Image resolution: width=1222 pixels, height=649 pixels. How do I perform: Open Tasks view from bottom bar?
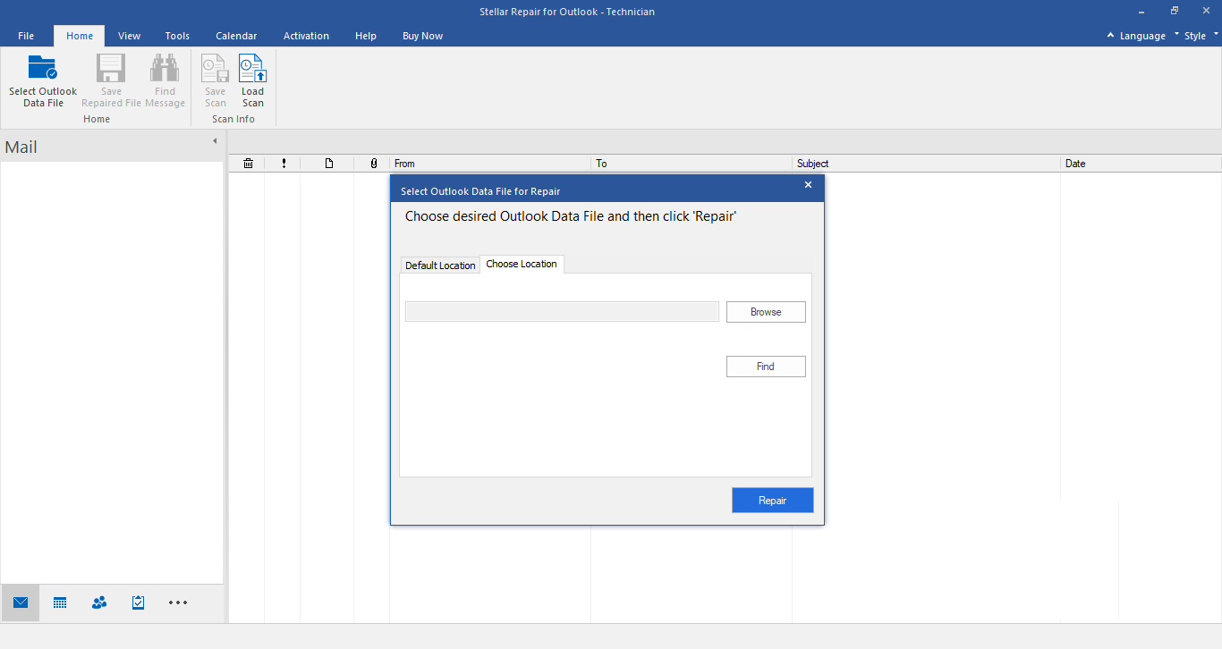click(x=138, y=603)
